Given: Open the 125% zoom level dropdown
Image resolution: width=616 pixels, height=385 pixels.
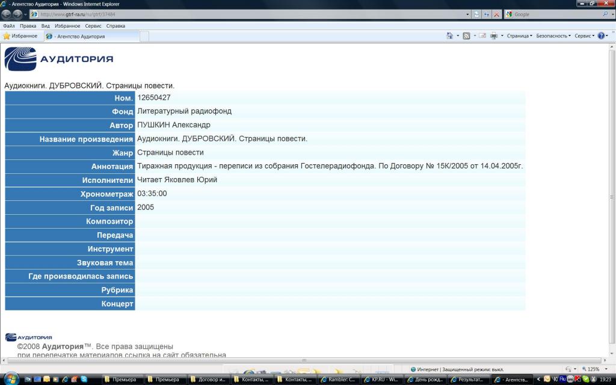Looking at the screenshot, I should pos(596,369).
